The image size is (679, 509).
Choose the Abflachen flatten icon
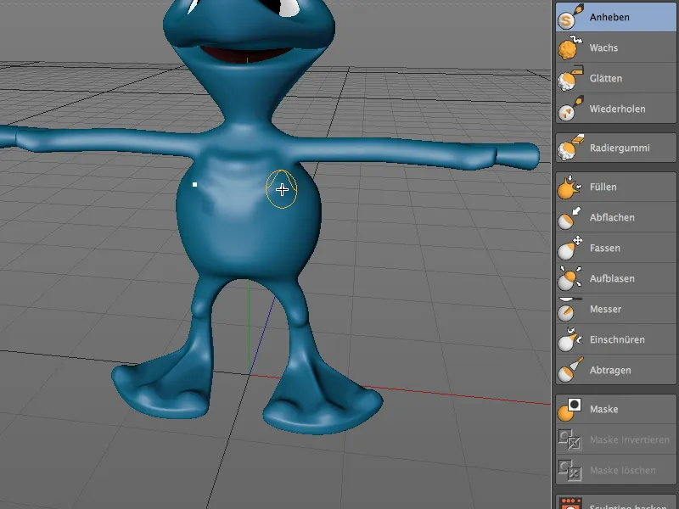click(x=570, y=218)
